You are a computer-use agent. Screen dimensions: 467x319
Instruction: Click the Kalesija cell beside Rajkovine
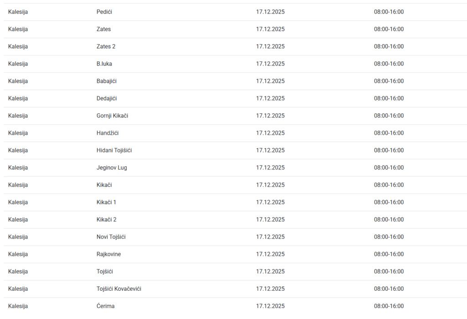point(18,254)
